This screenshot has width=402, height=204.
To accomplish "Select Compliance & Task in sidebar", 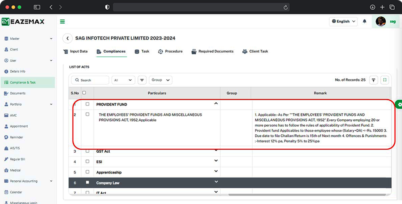I will [x=28, y=82].
